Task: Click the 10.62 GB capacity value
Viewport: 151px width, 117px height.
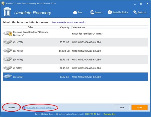Action: pos(64,77)
